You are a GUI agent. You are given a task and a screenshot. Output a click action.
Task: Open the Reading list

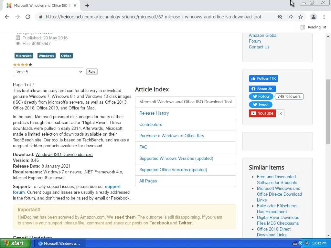pyautogui.click(x=313, y=27)
